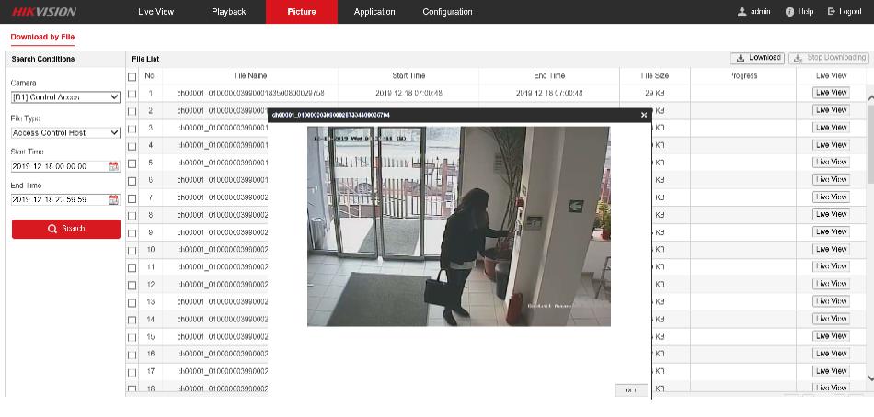Image resolution: width=874 pixels, height=417 pixels.
Task: Open Start Time calendar picker
Action: [114, 166]
